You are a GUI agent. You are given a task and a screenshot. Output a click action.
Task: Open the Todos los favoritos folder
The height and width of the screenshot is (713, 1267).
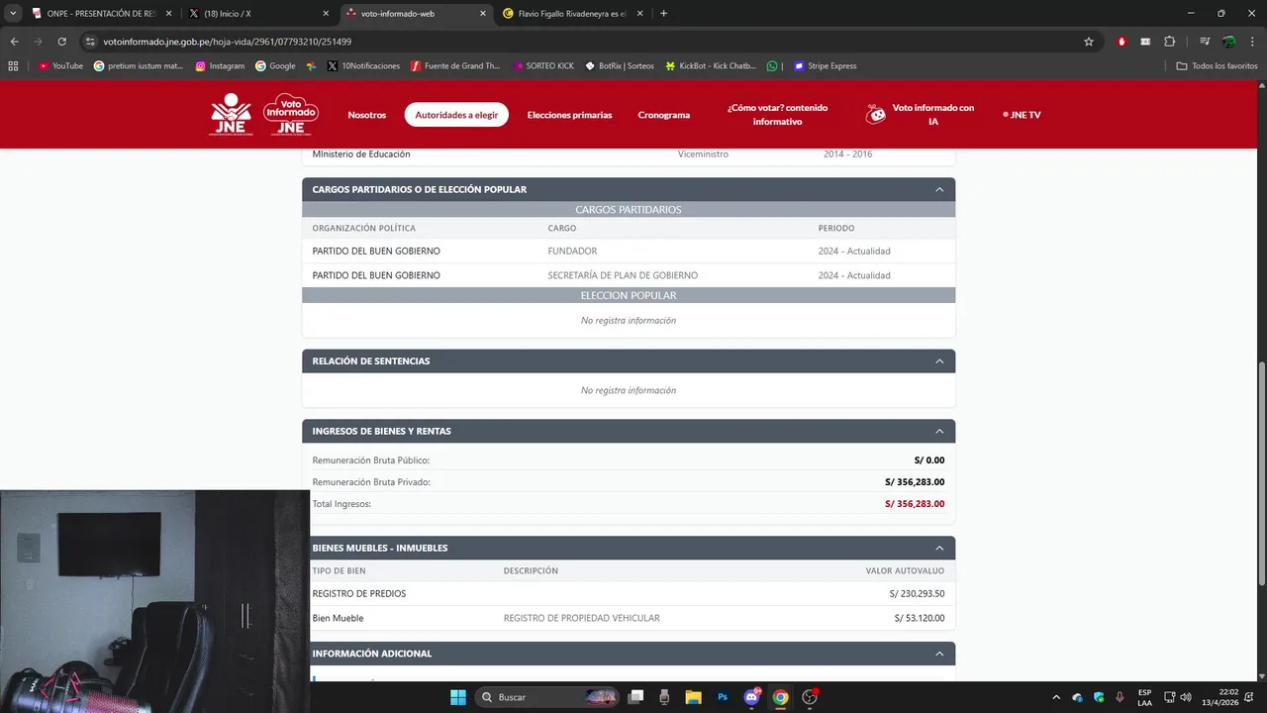pos(1217,65)
